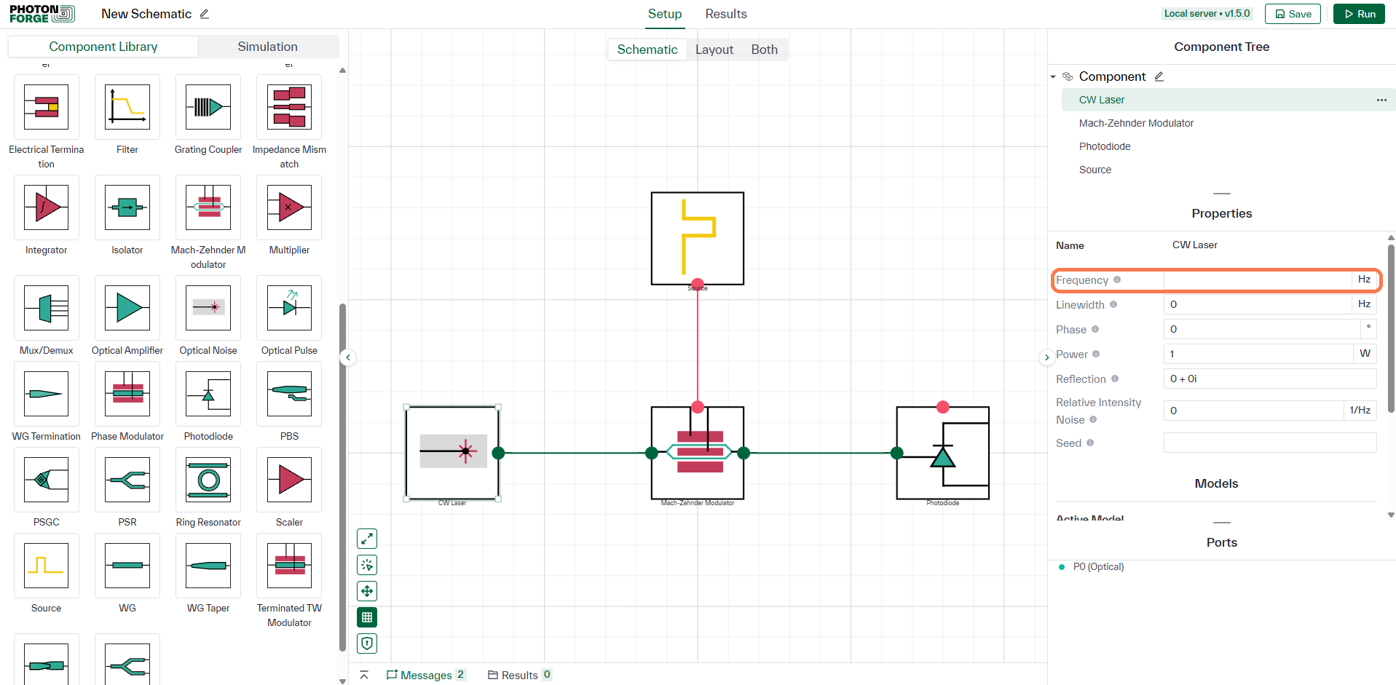The image size is (1396, 685).
Task: Collapse the right properties panel chevron
Action: point(1046,357)
